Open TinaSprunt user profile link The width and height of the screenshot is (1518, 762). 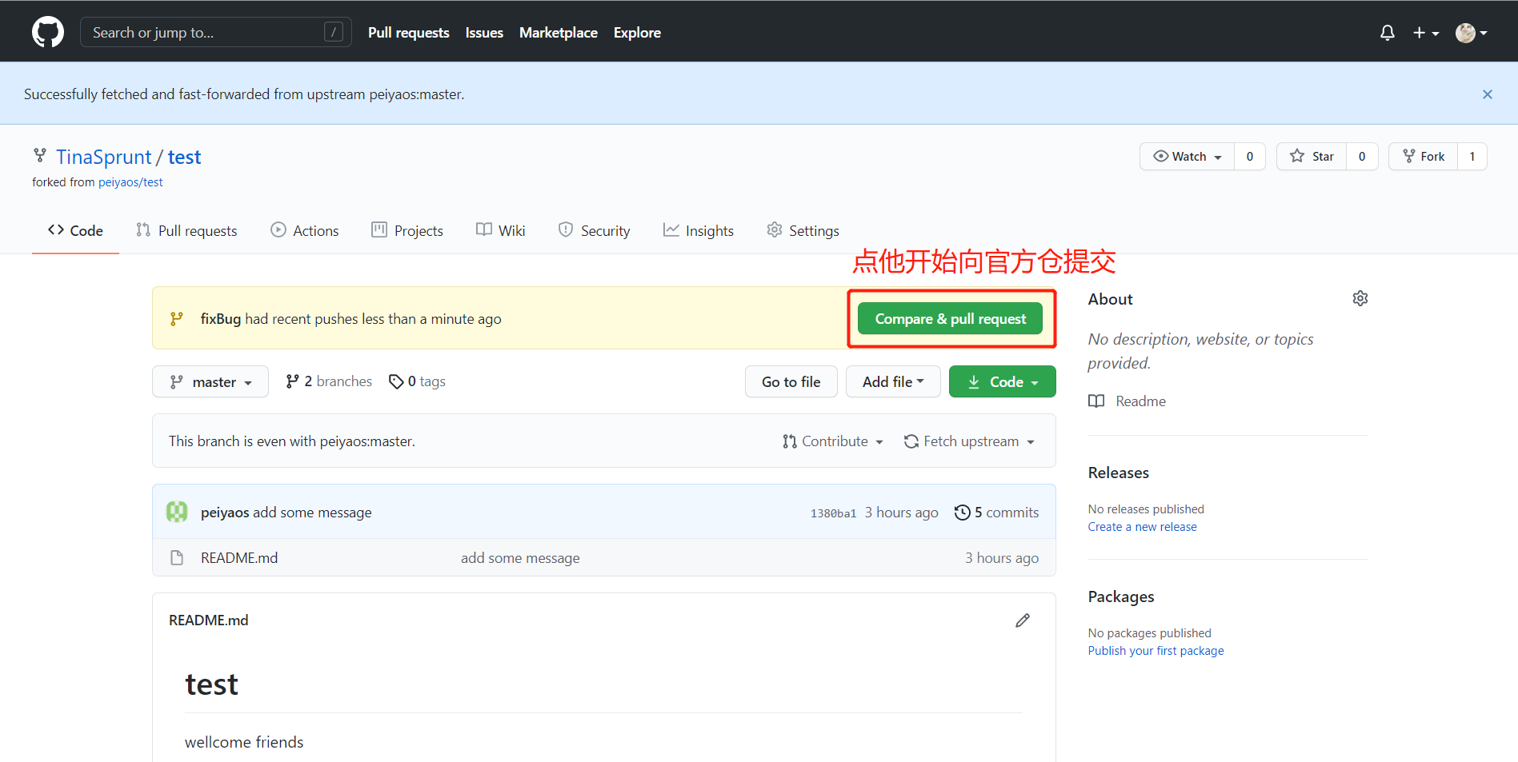(103, 157)
